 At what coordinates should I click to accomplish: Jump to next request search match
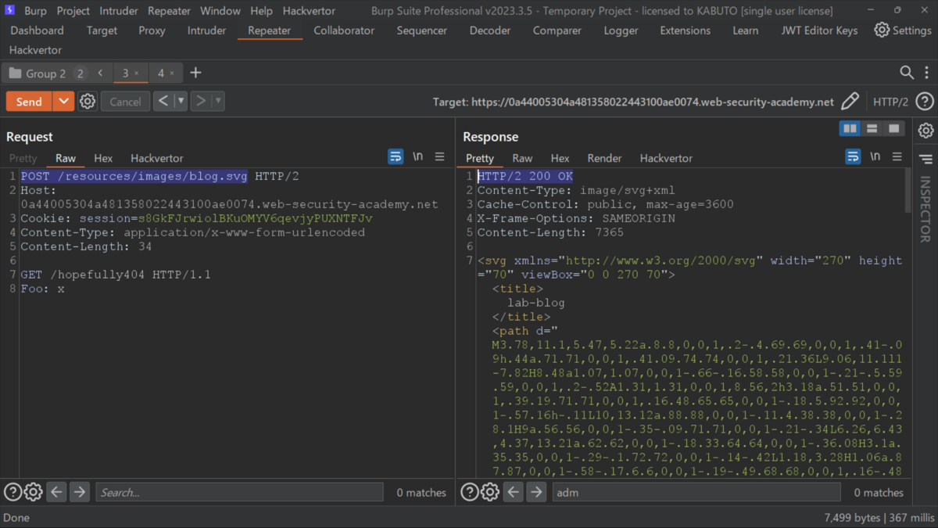[x=80, y=492]
